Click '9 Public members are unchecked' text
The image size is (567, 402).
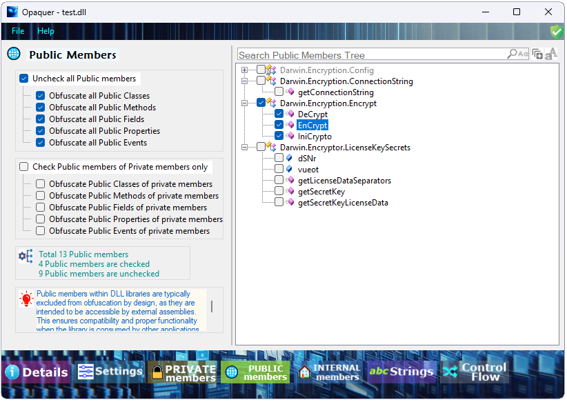99,274
